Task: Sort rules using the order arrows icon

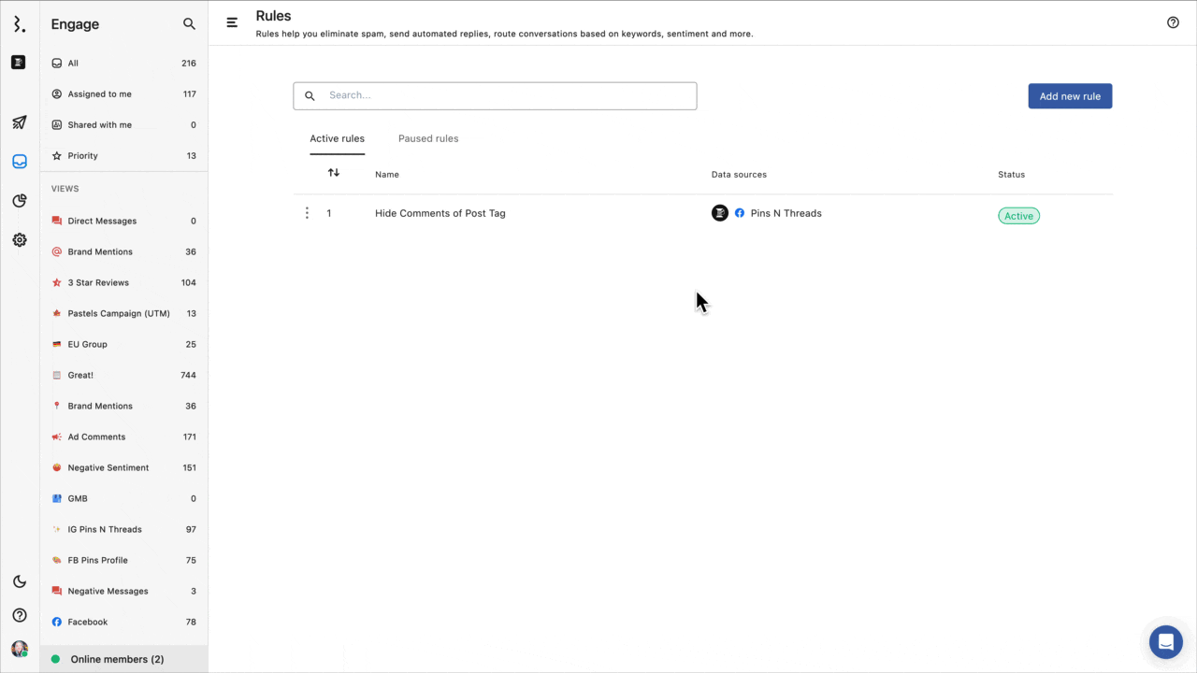Action: (x=334, y=173)
